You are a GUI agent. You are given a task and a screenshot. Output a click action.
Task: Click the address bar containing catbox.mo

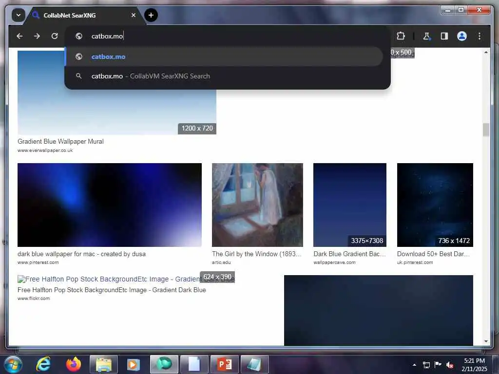click(x=228, y=36)
